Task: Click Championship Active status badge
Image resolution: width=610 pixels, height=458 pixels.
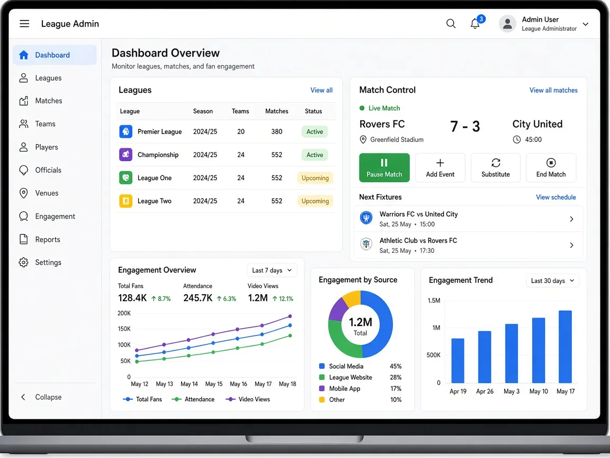Action: [315, 155]
